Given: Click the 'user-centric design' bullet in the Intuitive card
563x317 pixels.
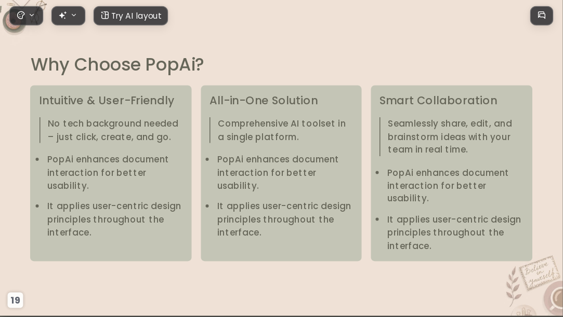Looking at the screenshot, I should [114, 219].
